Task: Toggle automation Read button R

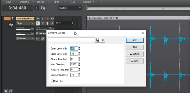Action: tap(38, 23)
